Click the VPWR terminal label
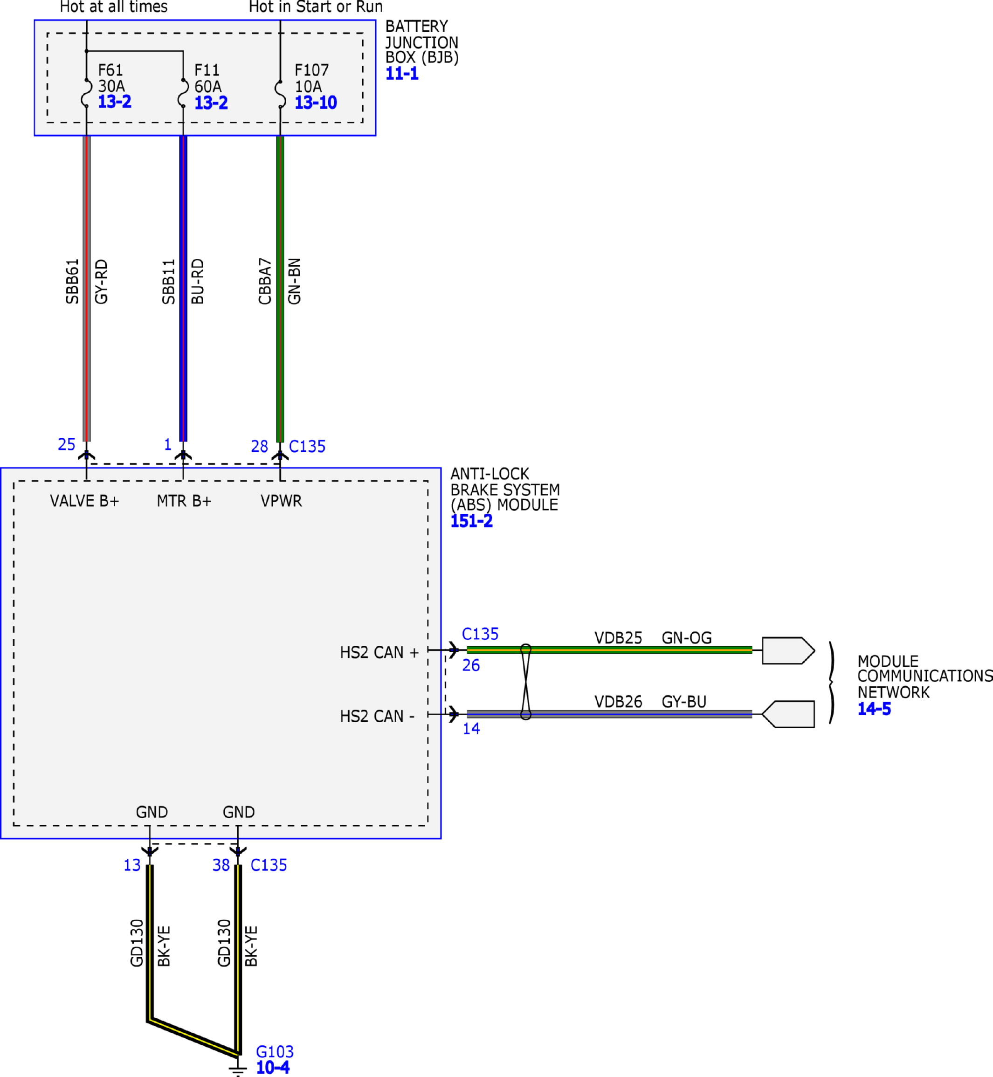The height and width of the screenshot is (1077, 993). click(282, 501)
